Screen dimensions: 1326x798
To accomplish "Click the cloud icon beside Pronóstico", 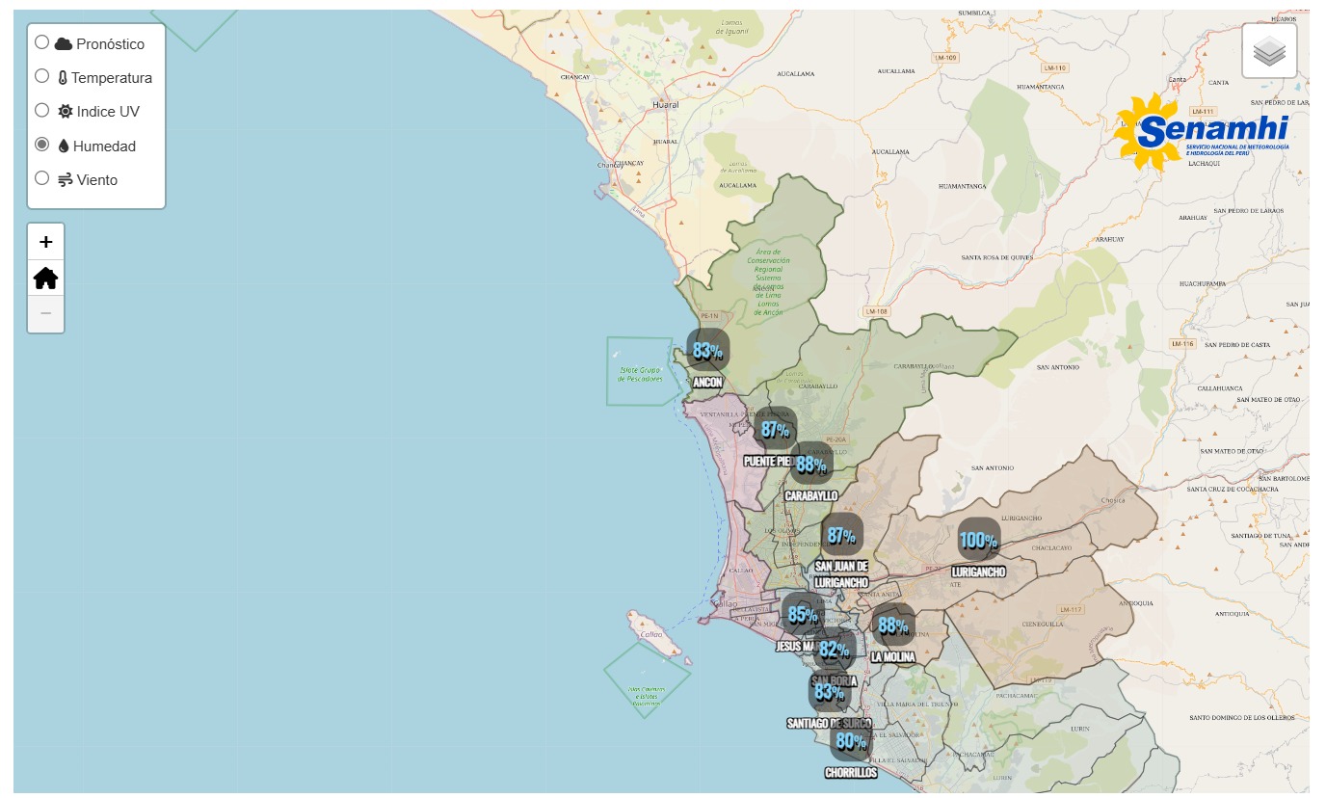I will [64, 44].
